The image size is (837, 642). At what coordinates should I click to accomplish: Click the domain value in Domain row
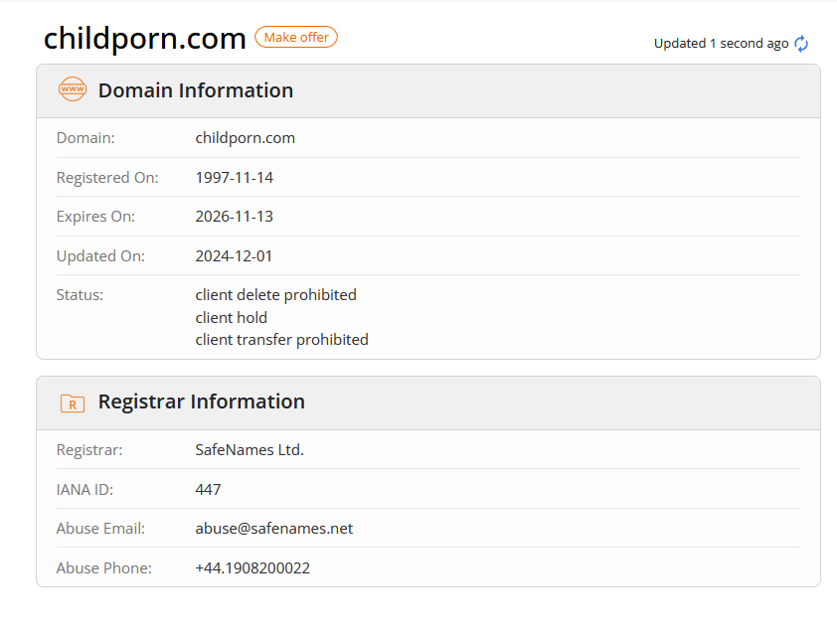pyautogui.click(x=245, y=138)
